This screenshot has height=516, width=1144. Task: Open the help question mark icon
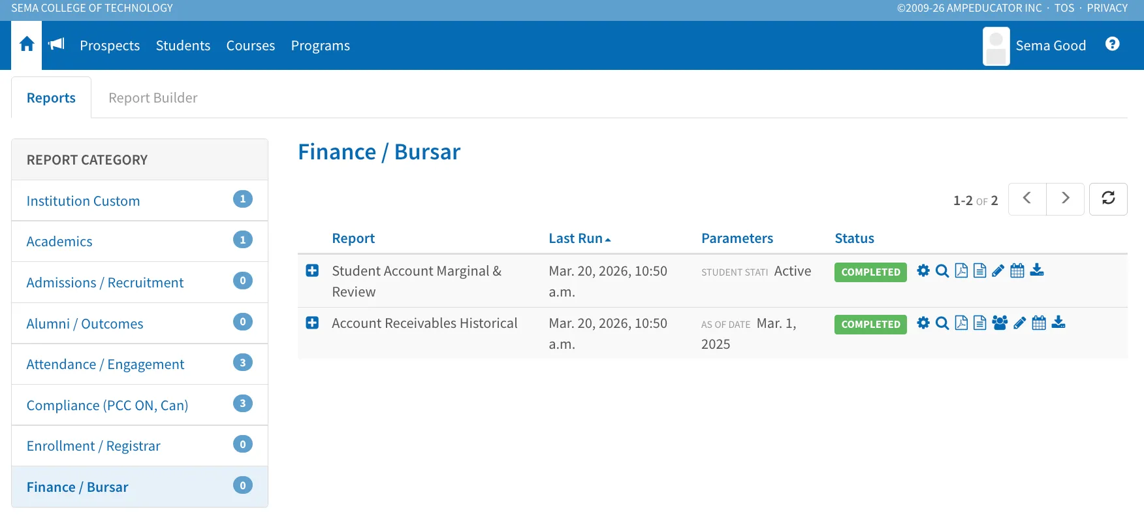[x=1113, y=44]
